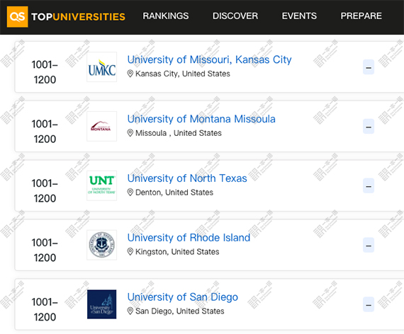Click the University of San Diego logo
The width and height of the screenshot is (404, 334).
pos(102,304)
